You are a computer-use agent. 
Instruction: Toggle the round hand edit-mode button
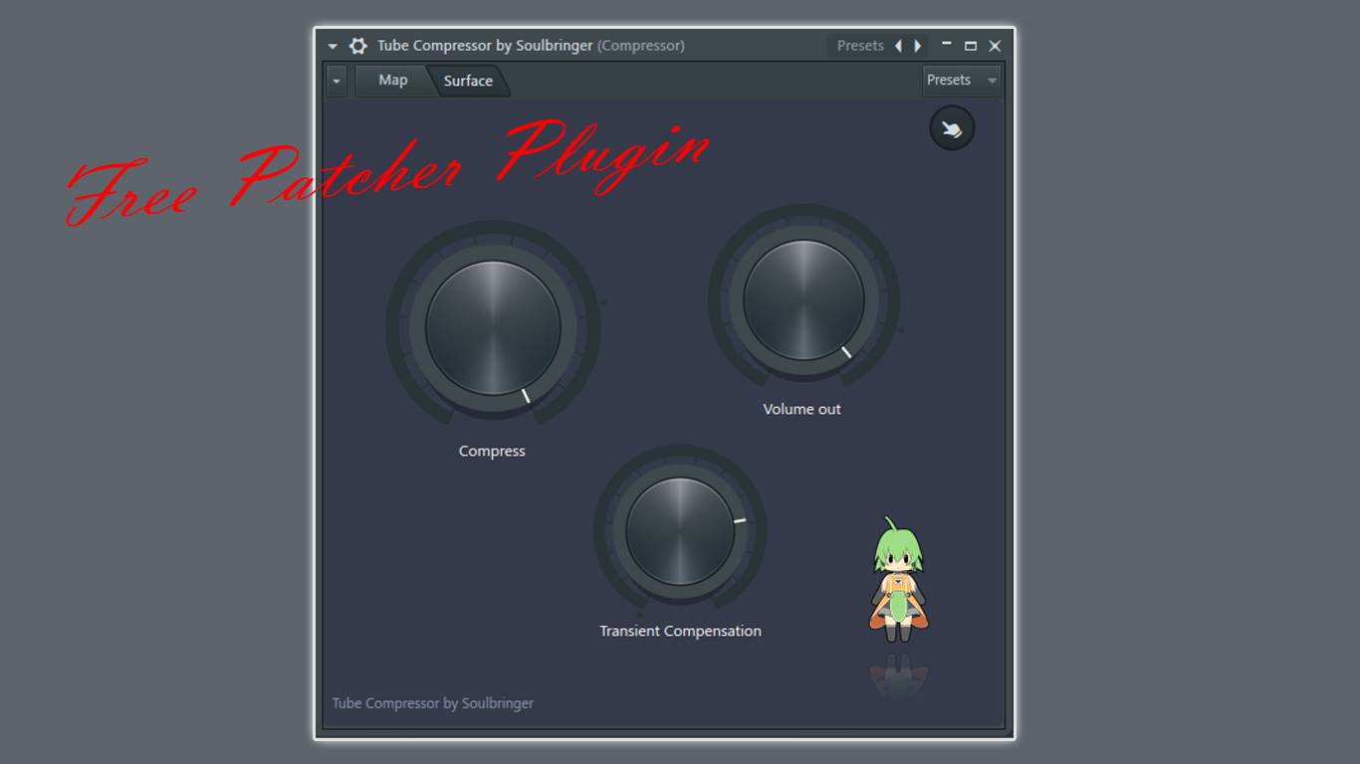pos(952,129)
